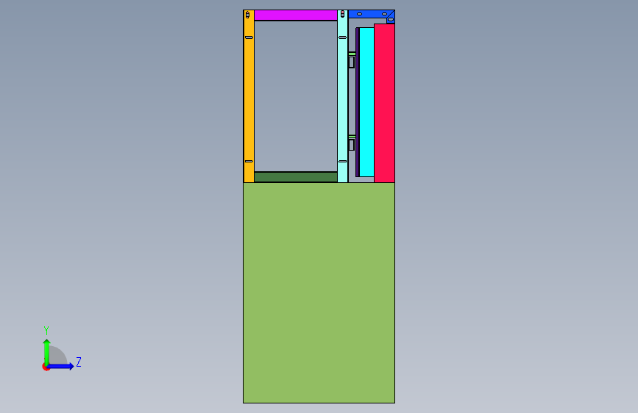
Task: Click the green Y axis arrow
Action: (47, 352)
